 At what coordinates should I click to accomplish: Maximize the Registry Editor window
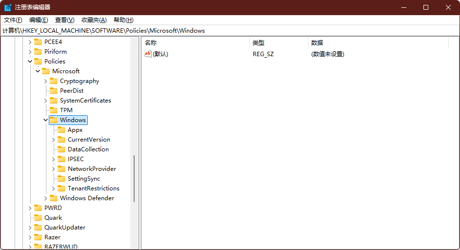pyautogui.click(x=426, y=7)
